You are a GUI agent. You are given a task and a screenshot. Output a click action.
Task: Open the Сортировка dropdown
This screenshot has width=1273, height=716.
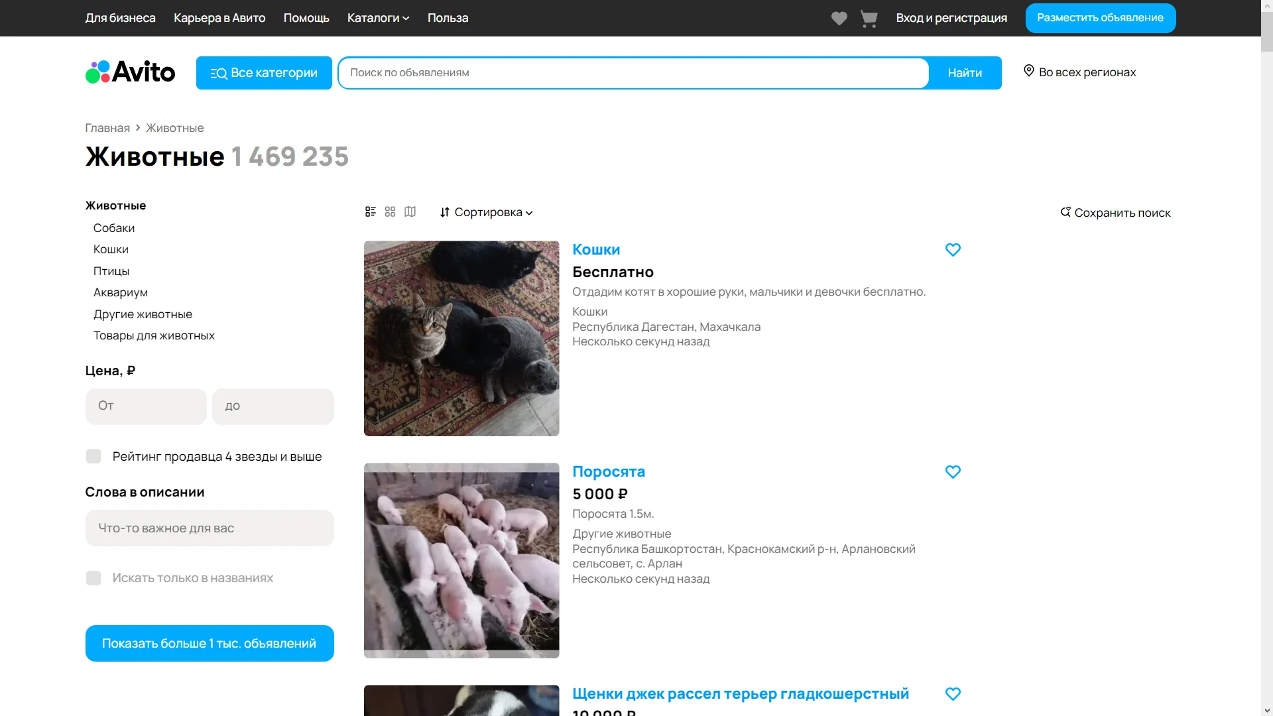pos(487,212)
